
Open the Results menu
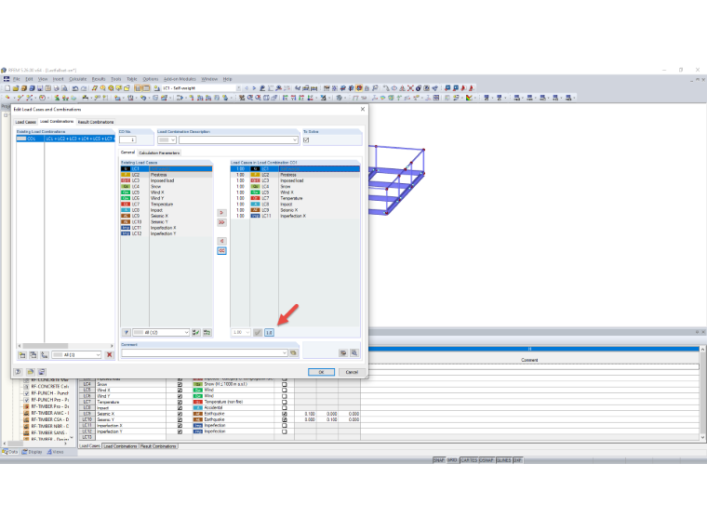point(99,79)
